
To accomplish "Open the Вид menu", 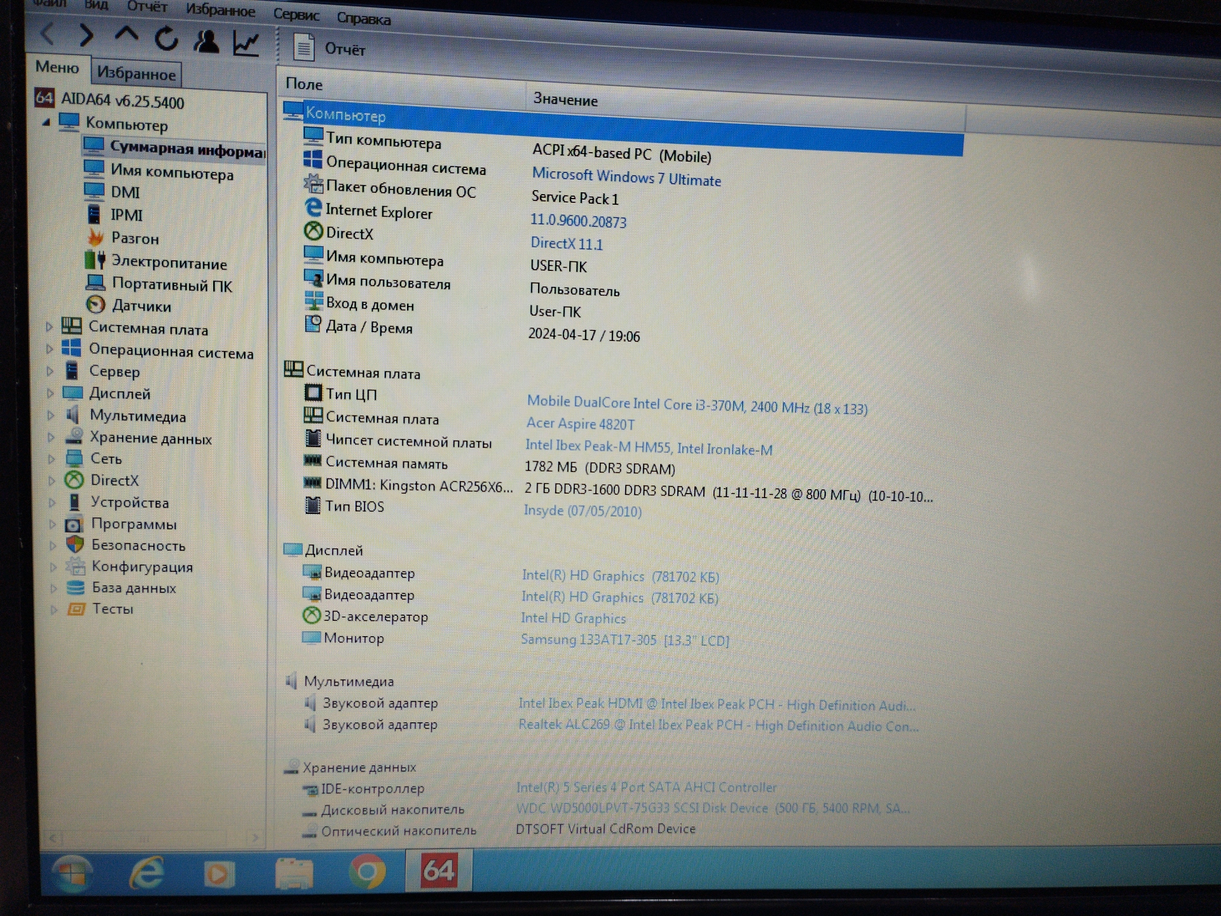I will pyautogui.click(x=95, y=4).
